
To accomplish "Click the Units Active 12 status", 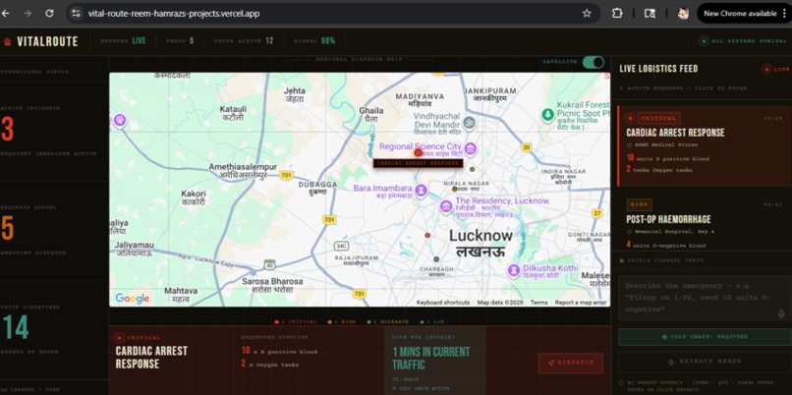I will (x=244, y=41).
